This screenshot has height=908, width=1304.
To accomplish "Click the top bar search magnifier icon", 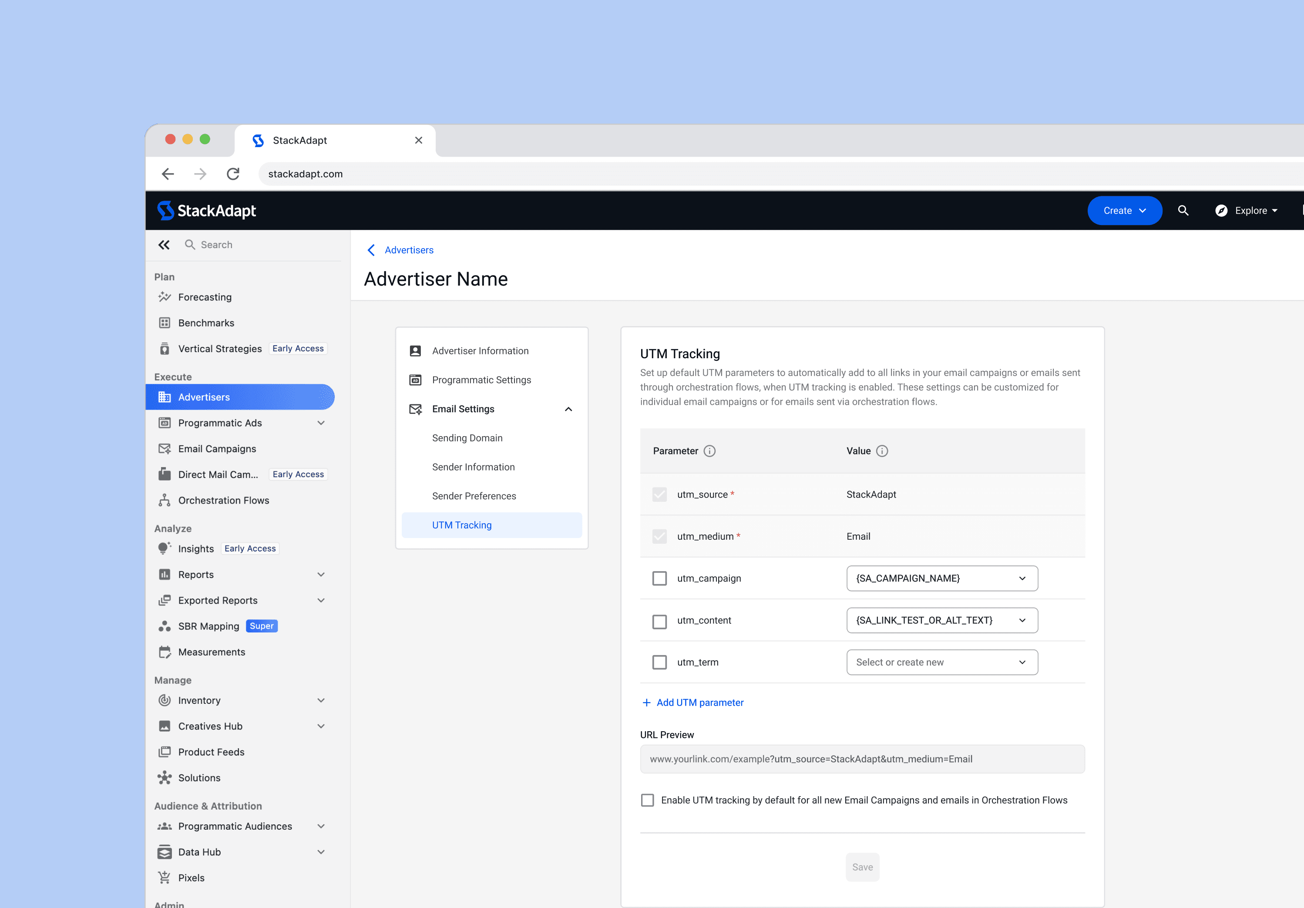I will 1183,211.
